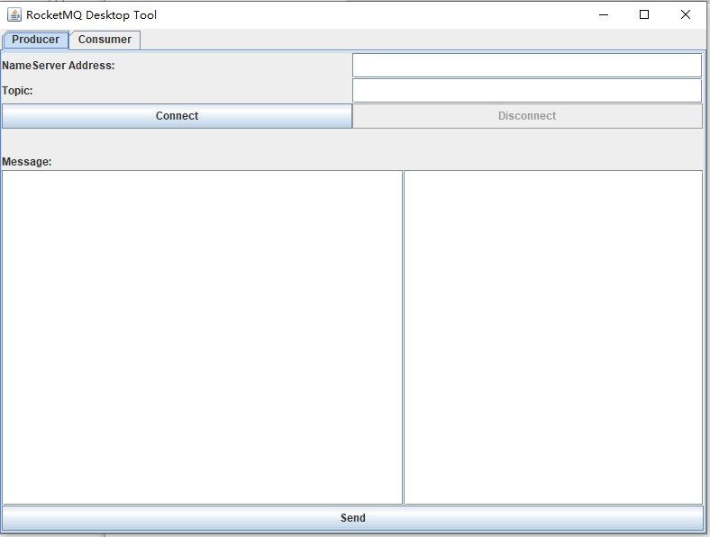Click the Send button
This screenshot has width=710, height=537.
click(352, 518)
